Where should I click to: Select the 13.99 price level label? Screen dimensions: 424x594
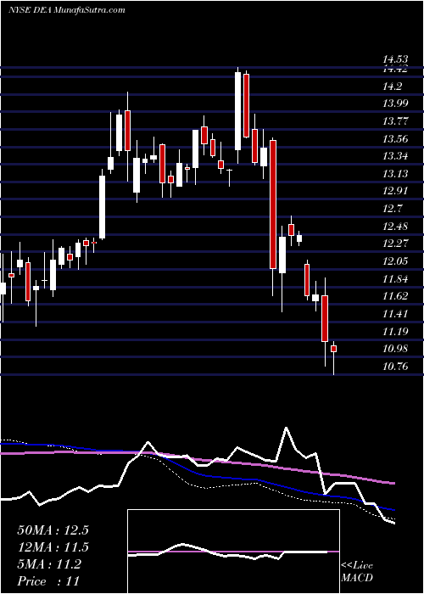point(395,104)
